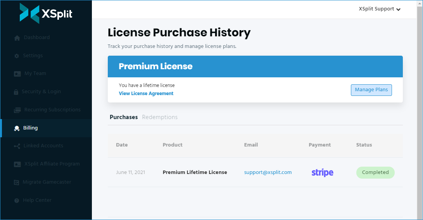
Task: Open XSplit Affiliate Program page
Action: pyautogui.click(x=52, y=164)
